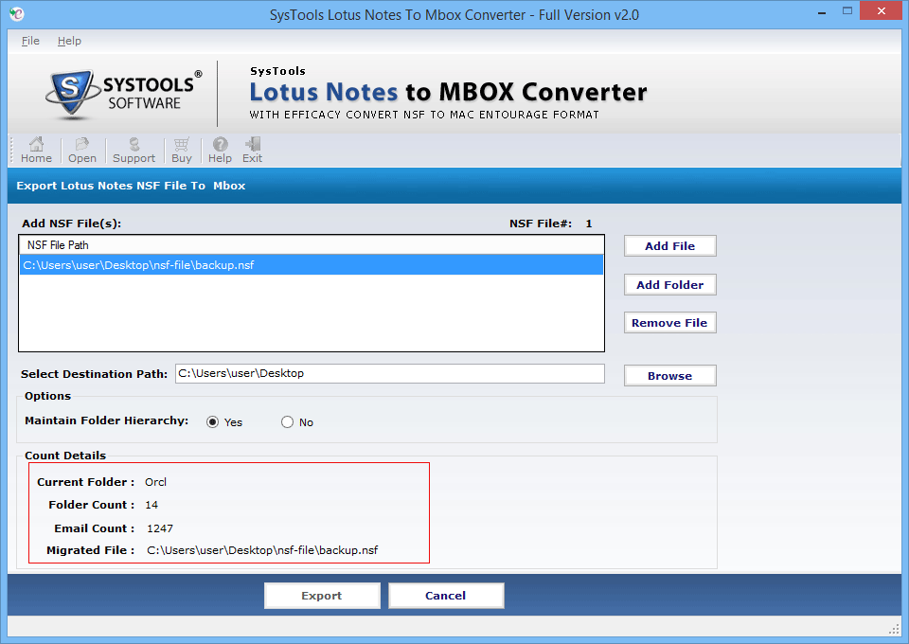Select No for Maintain Folder Hierarchy
Screen dimensions: 909x644
[287, 422]
